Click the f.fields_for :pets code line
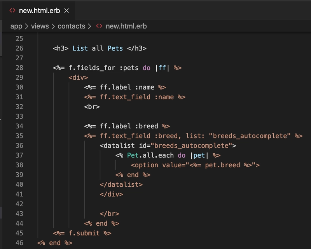 [x=117, y=68]
